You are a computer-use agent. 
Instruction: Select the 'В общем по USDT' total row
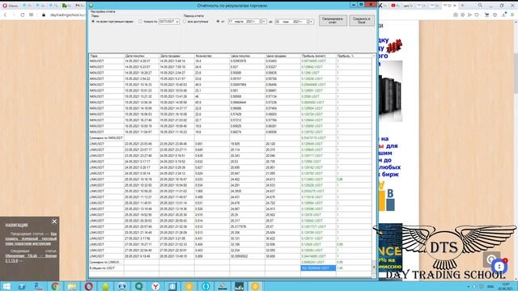click(x=230, y=268)
